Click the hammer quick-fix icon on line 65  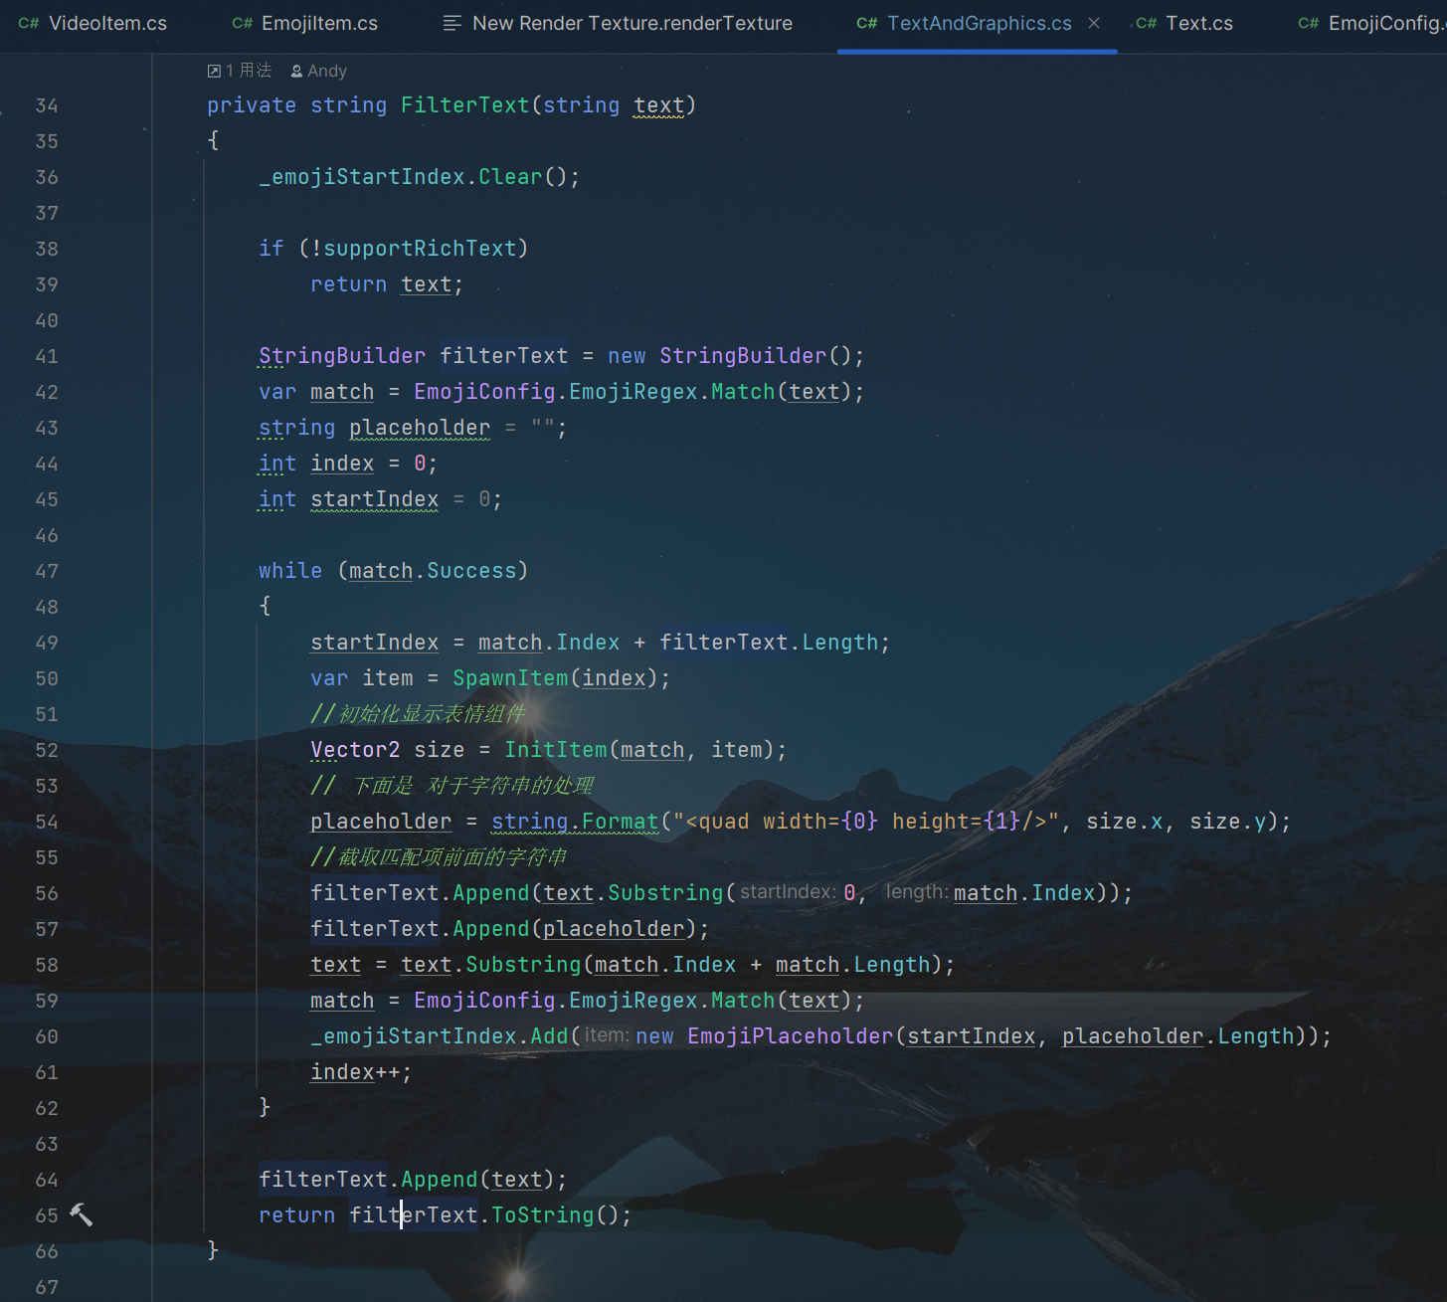tap(81, 1214)
